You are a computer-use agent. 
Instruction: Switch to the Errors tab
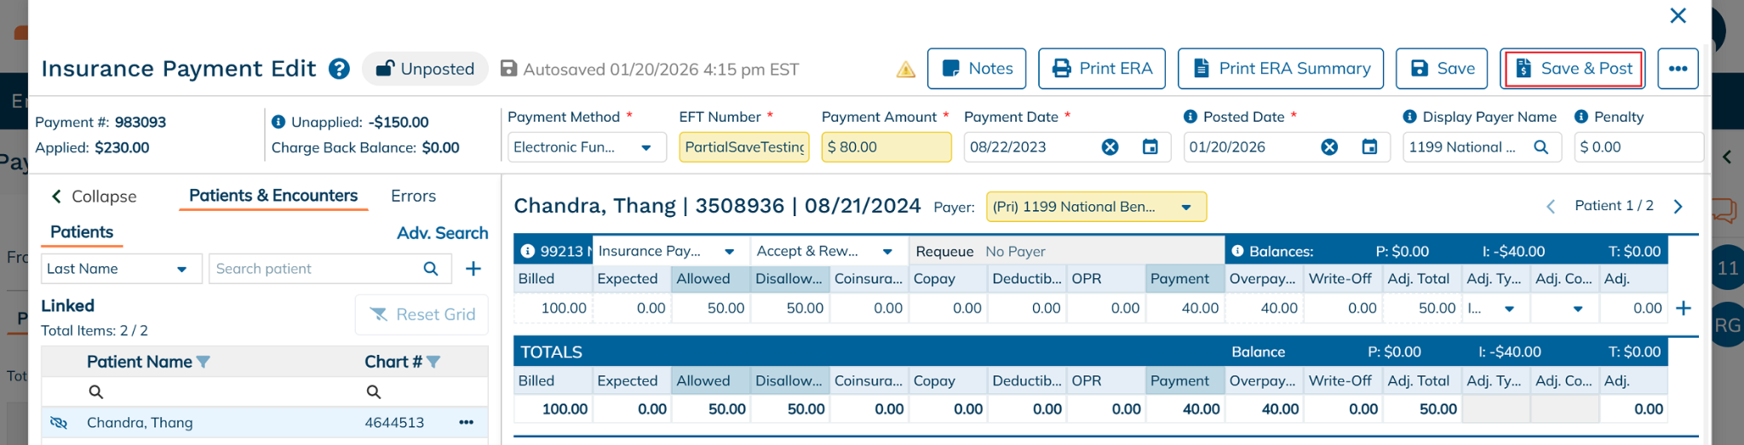click(x=413, y=197)
